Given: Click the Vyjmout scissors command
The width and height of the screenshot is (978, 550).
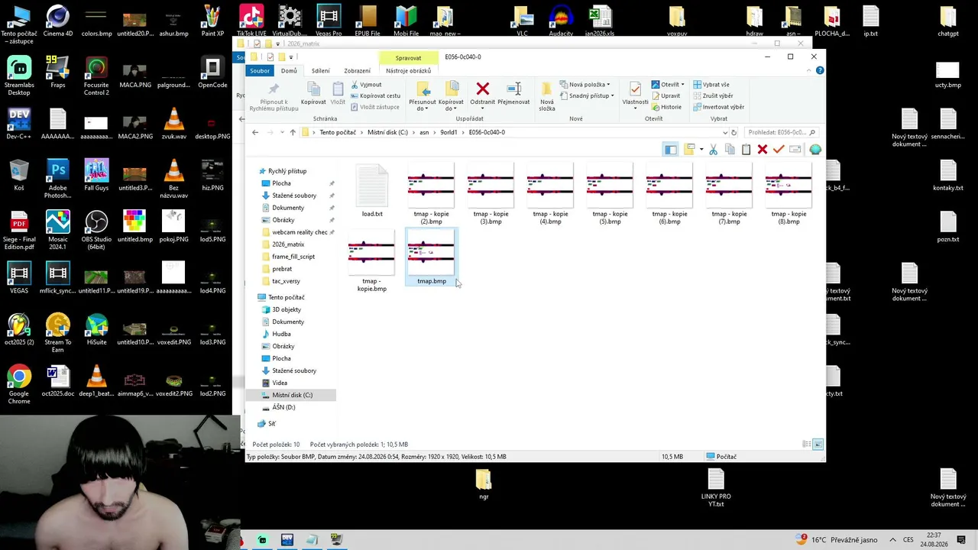Looking at the screenshot, I should [366, 85].
